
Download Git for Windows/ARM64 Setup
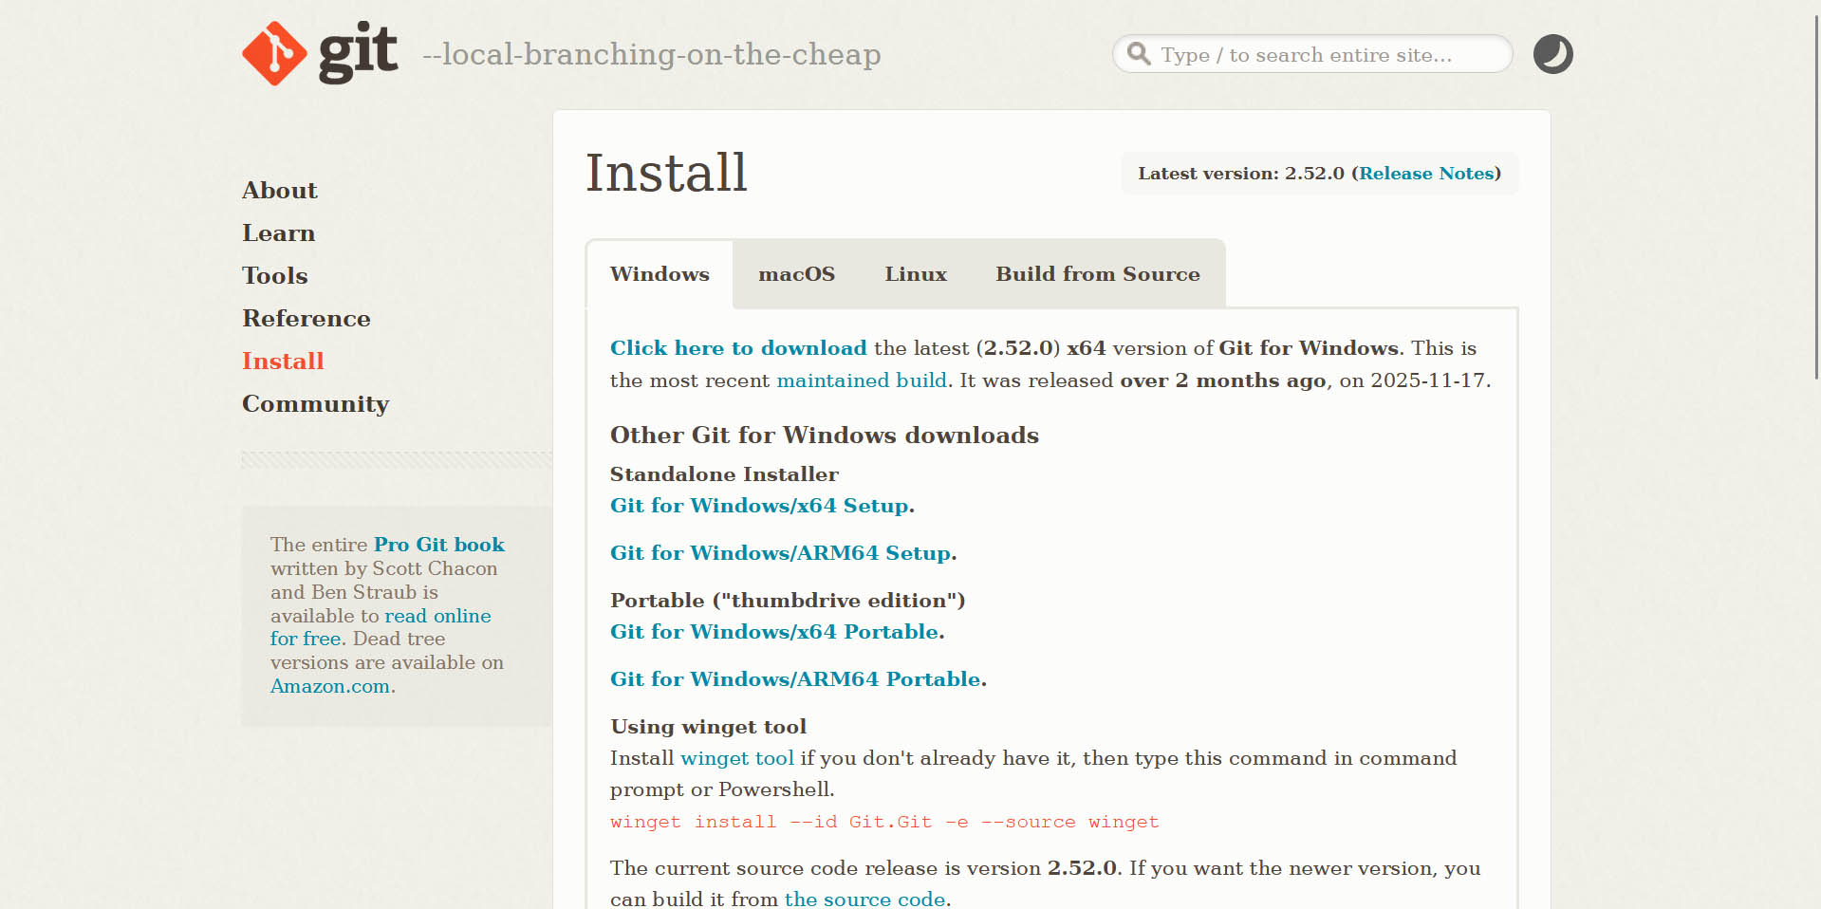tap(780, 553)
